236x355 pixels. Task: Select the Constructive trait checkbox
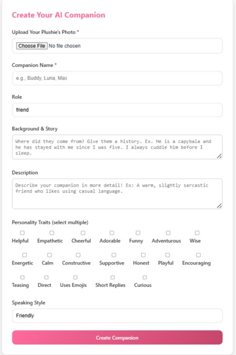pos(78,255)
